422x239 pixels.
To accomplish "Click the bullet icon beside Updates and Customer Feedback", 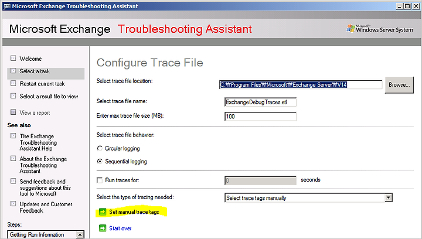I will 13,203.
